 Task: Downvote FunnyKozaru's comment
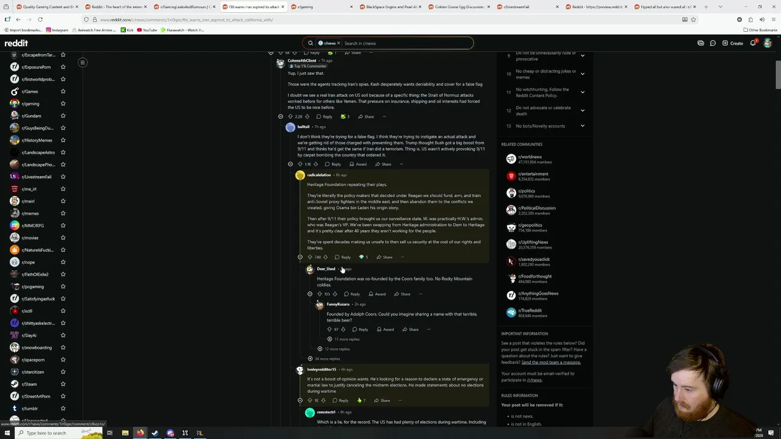[343, 329]
